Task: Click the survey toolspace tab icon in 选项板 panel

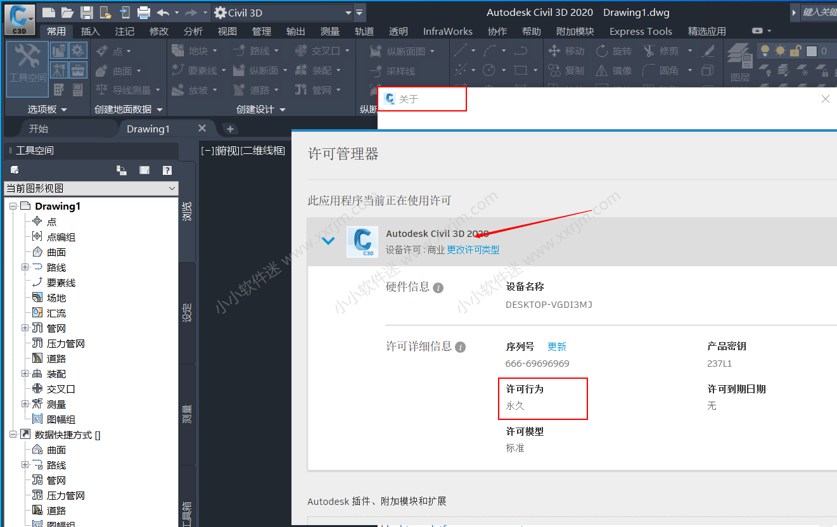Action: [x=60, y=70]
